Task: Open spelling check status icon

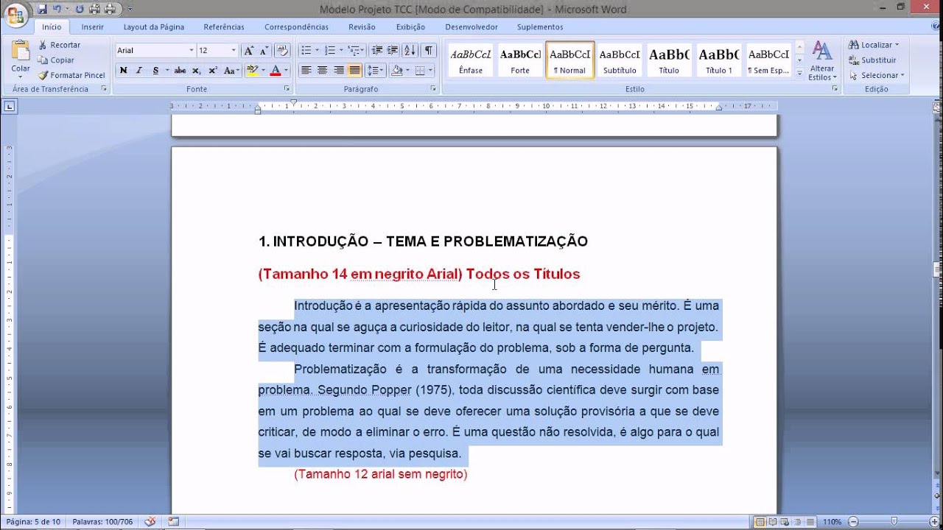Action: coord(150,522)
